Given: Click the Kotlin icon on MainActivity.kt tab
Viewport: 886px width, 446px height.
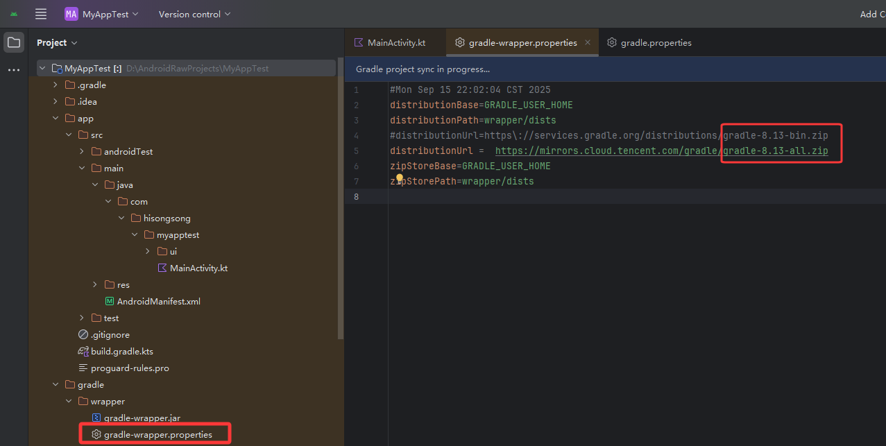Looking at the screenshot, I should [x=359, y=42].
